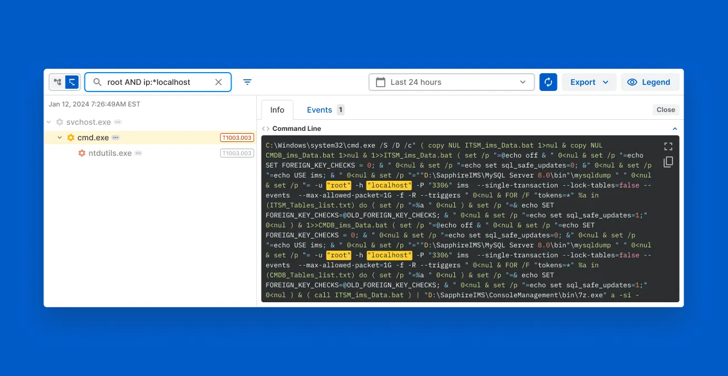This screenshot has height=376, width=728.
Task: Close the detail panel
Action: pyautogui.click(x=665, y=109)
